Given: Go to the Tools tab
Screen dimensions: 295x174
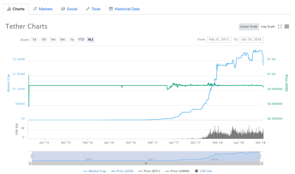Looking at the screenshot, I should [93, 9].
